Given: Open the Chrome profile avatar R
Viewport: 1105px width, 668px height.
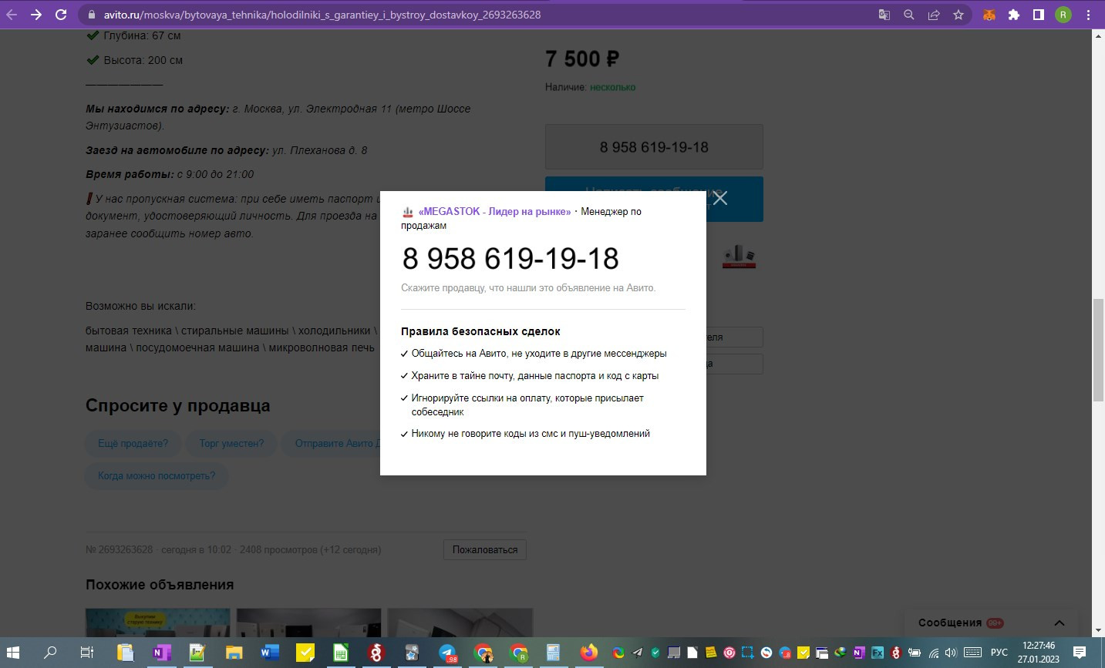Looking at the screenshot, I should (1063, 15).
